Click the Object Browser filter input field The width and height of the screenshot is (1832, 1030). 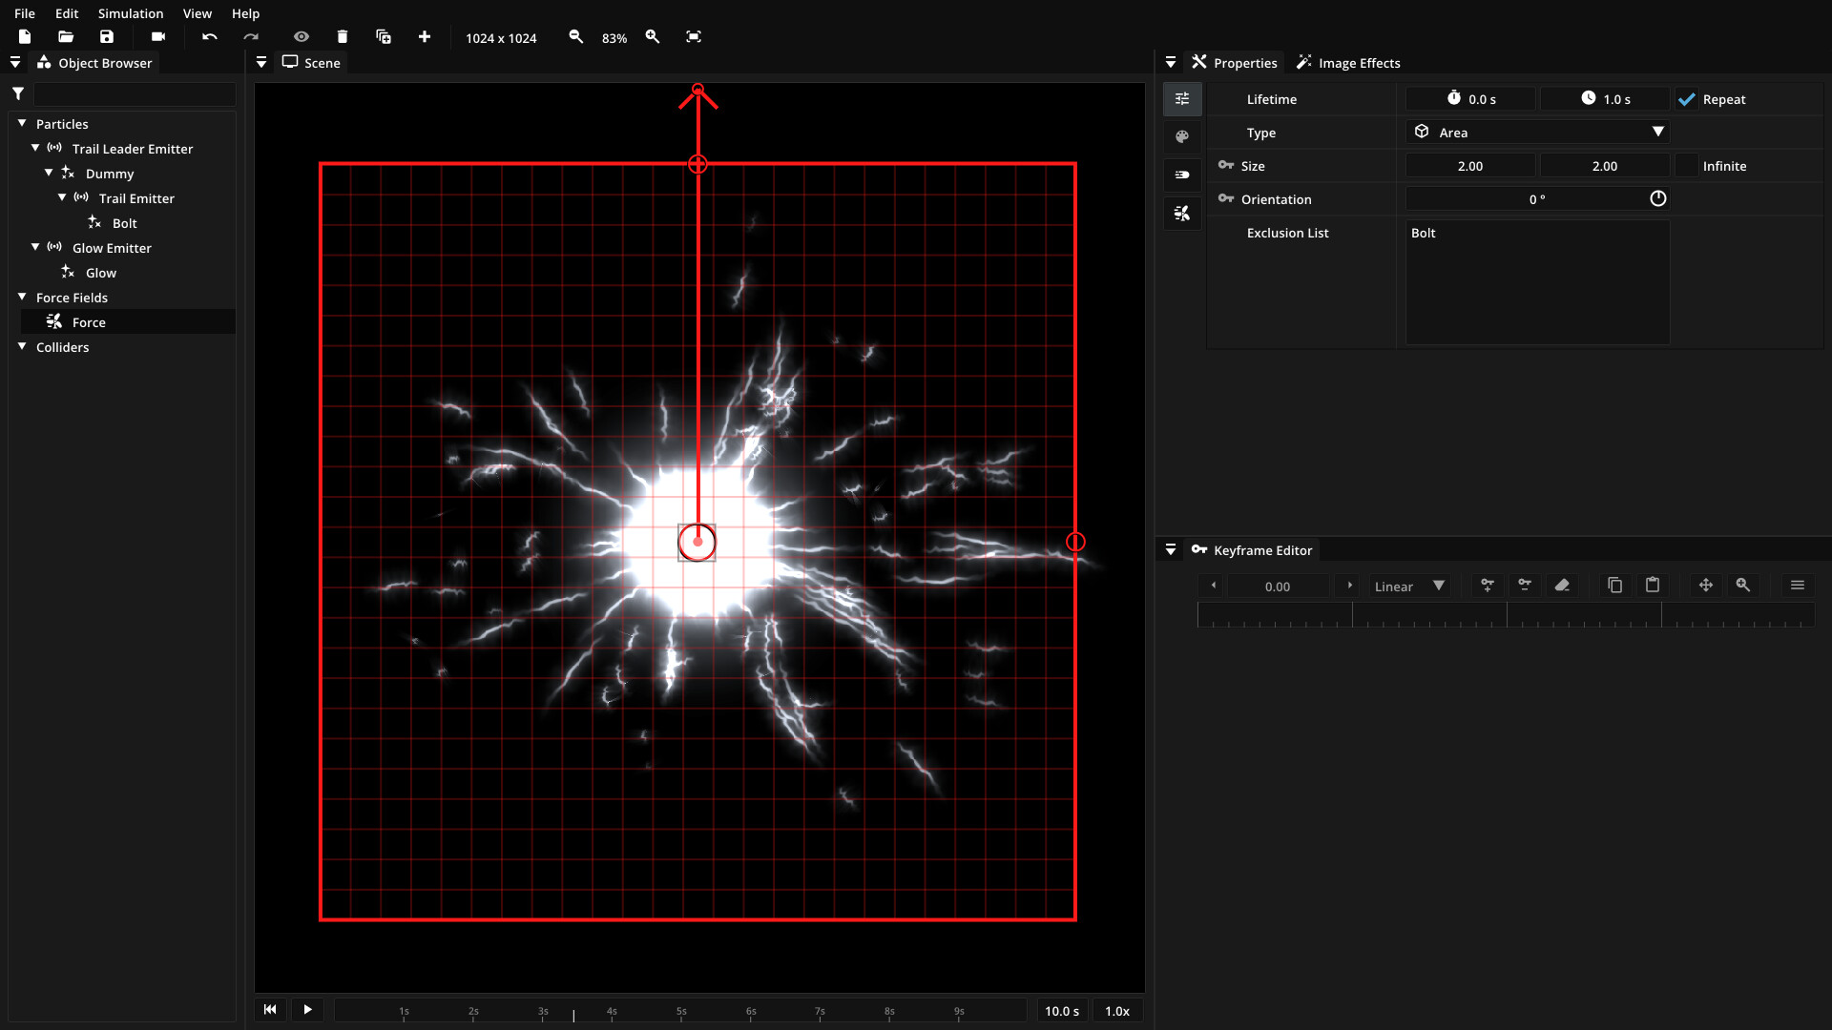[135, 93]
